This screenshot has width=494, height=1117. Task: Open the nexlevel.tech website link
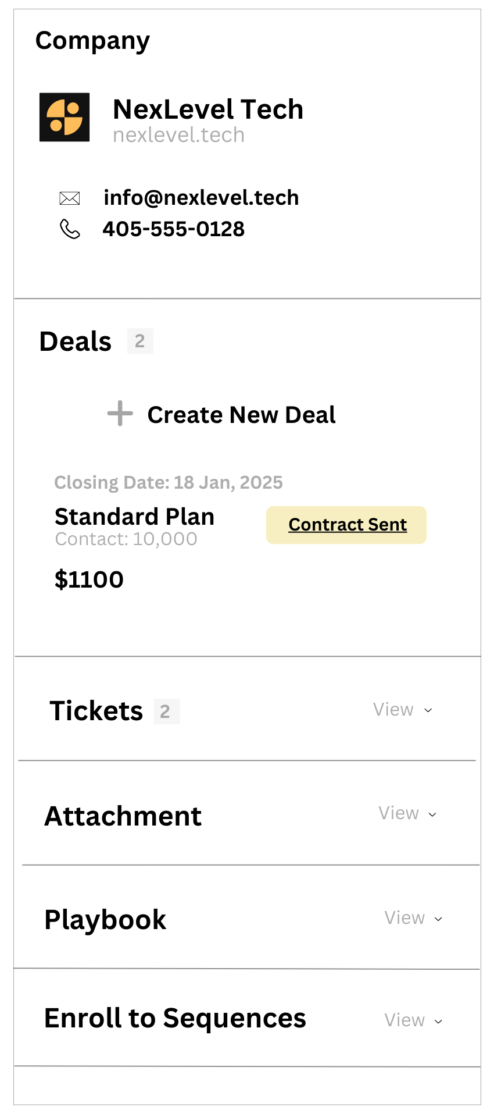pos(178,135)
